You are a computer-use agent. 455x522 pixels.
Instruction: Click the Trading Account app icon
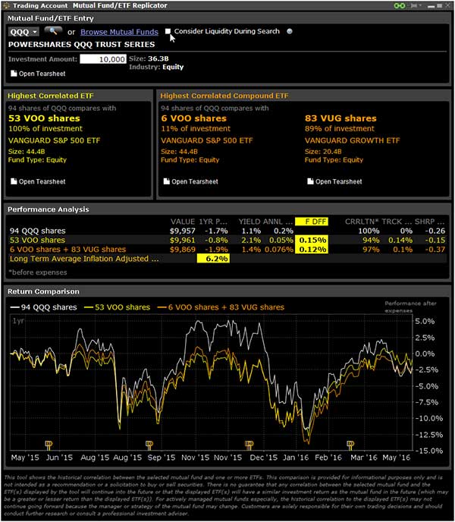coord(5,5)
